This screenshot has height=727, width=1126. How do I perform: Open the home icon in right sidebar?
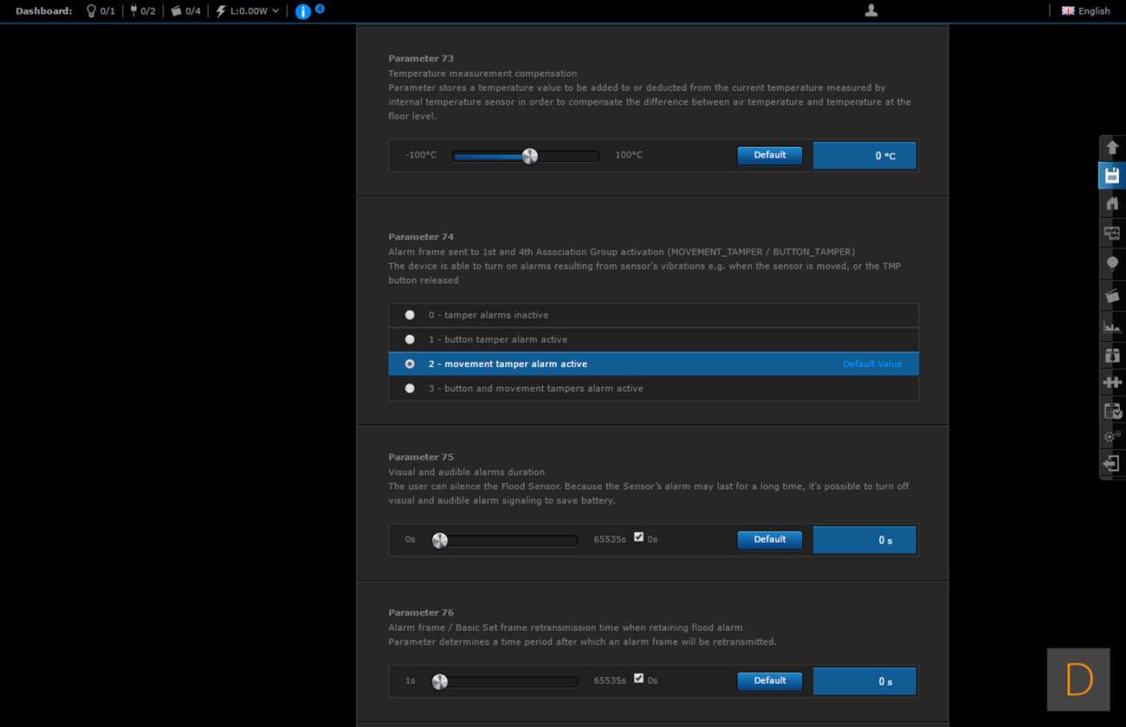click(x=1112, y=203)
